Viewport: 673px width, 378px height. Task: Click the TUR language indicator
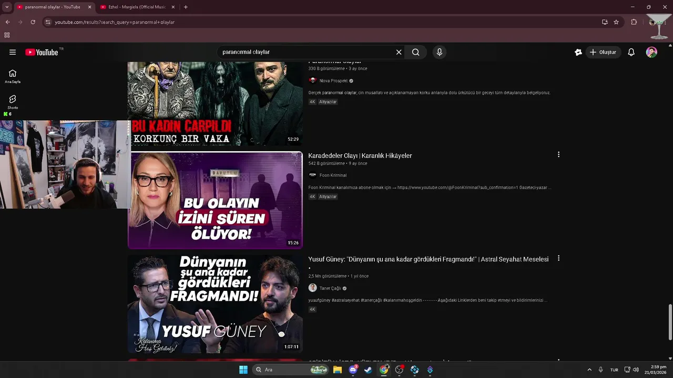614,370
